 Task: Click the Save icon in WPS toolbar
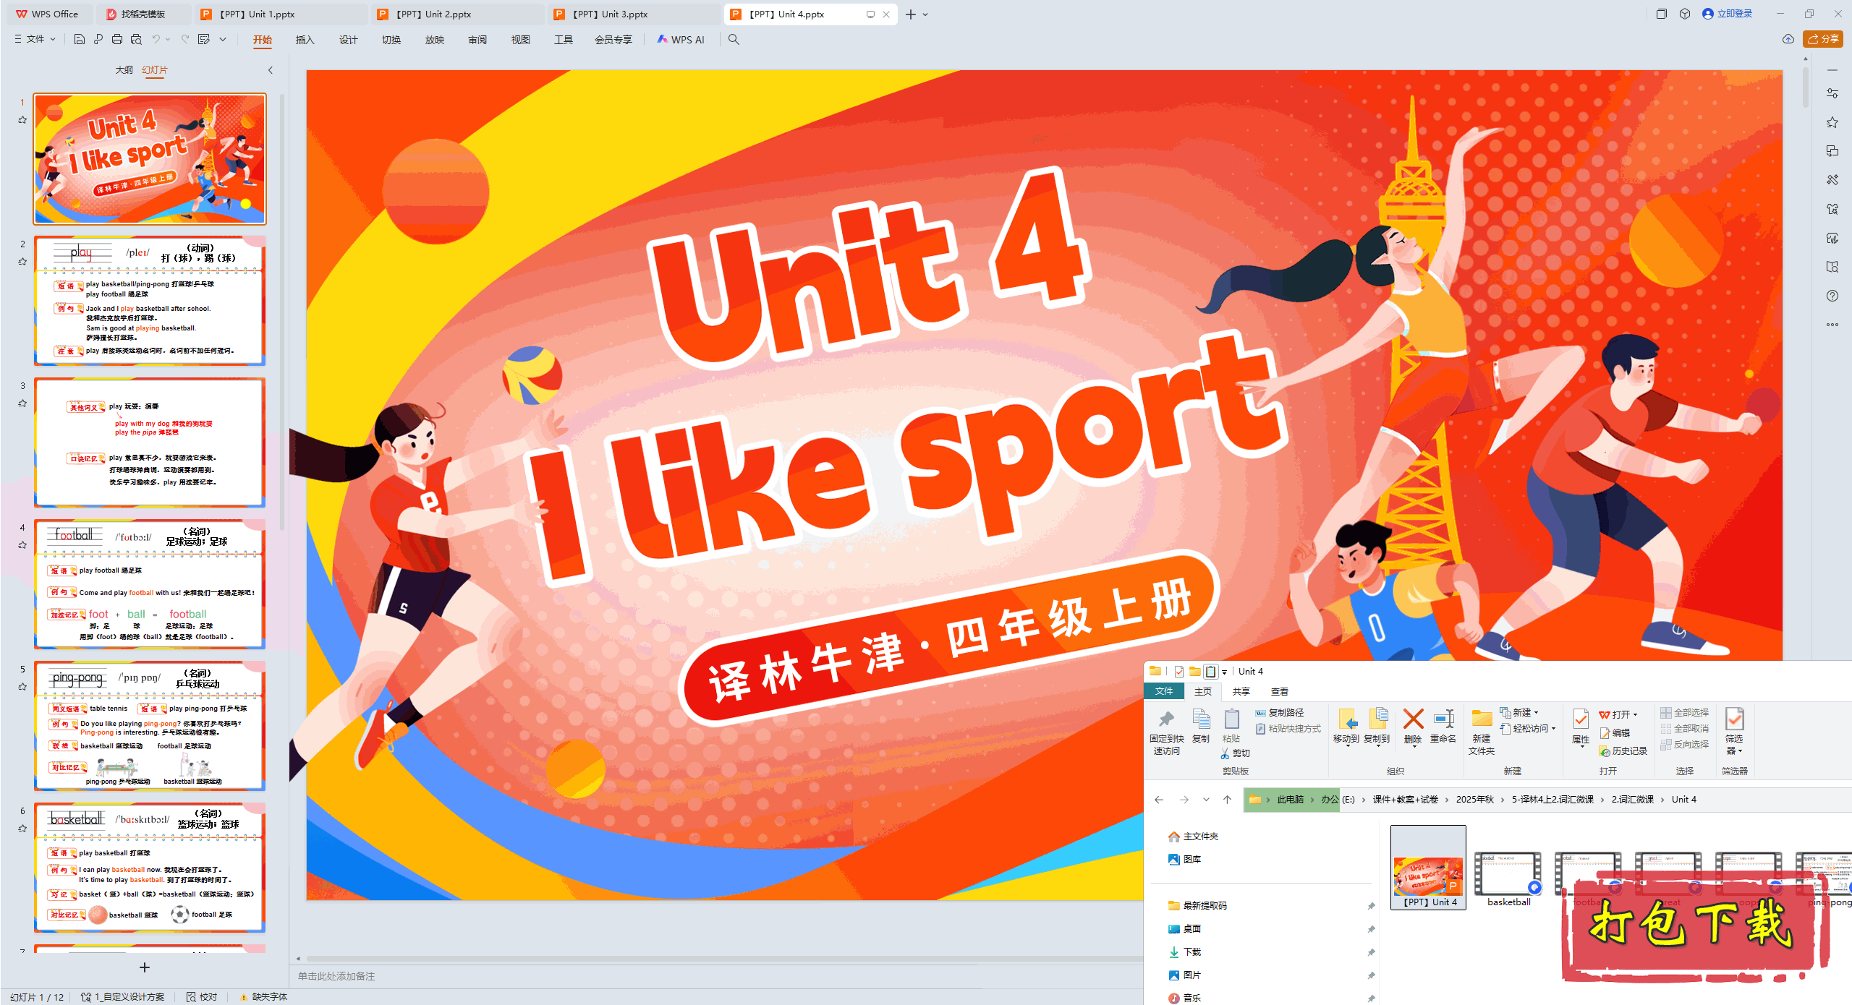coord(80,40)
